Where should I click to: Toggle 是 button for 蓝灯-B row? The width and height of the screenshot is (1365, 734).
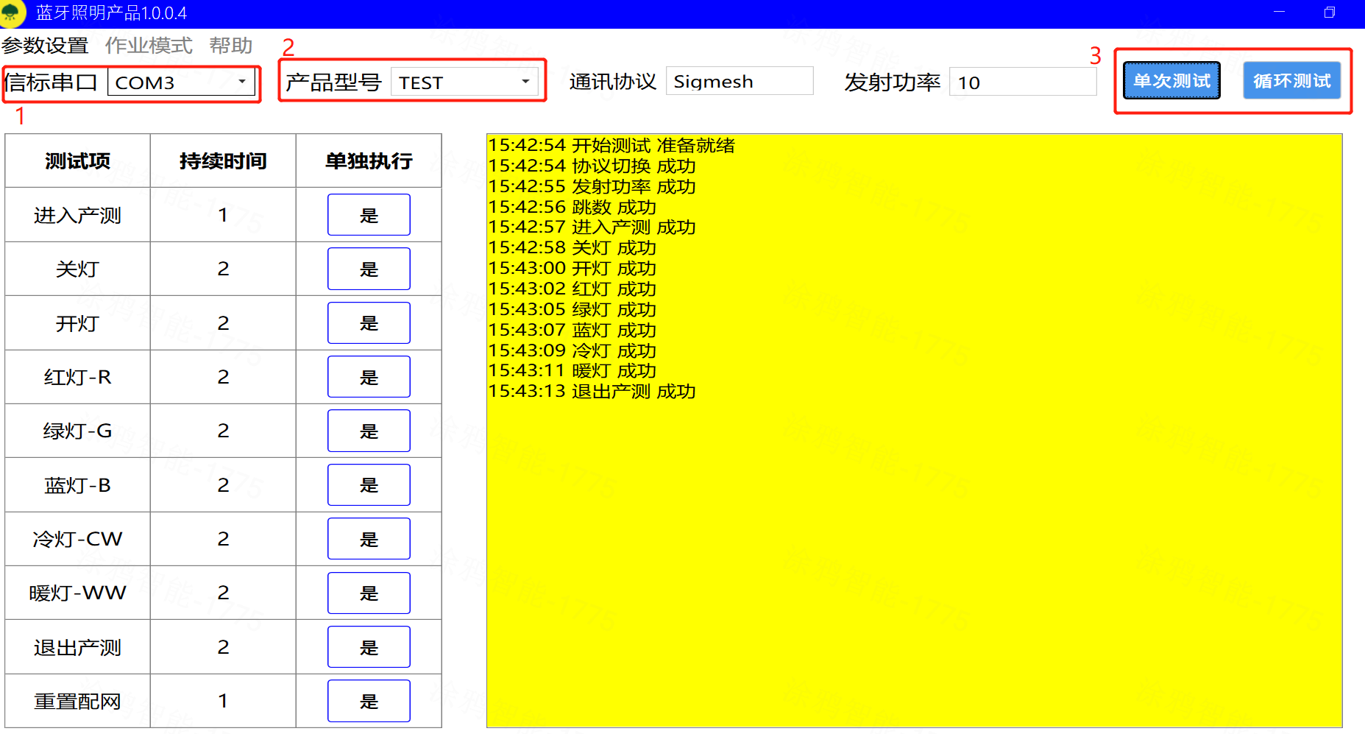pos(369,484)
